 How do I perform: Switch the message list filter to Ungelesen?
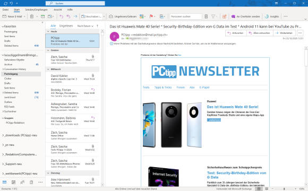(66, 26)
